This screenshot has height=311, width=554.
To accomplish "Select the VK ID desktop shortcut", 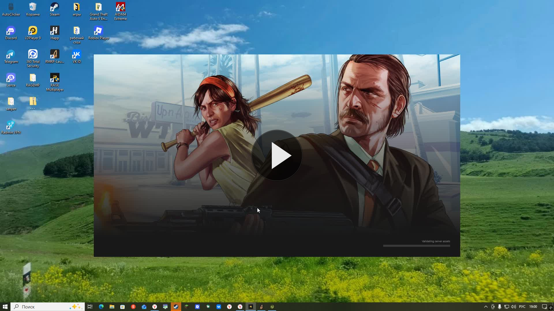I will (76, 56).
